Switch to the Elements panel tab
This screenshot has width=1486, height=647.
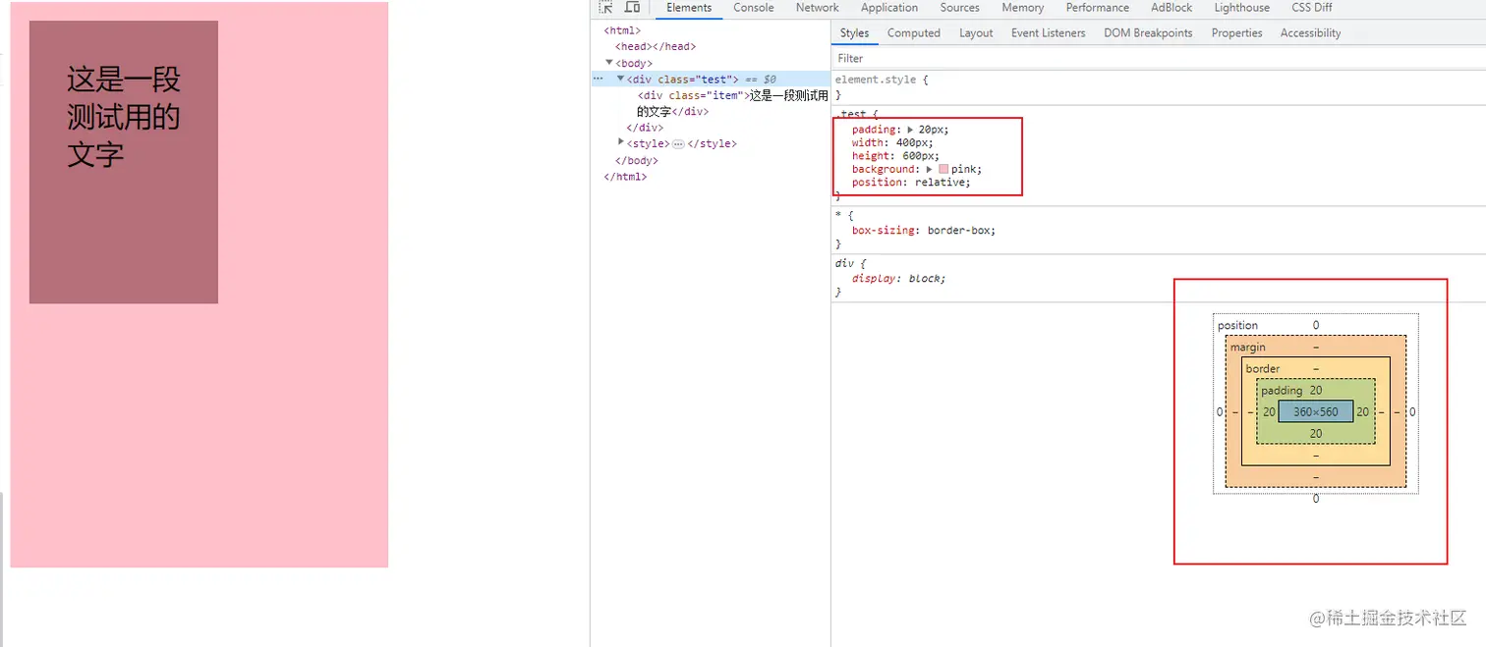[689, 8]
